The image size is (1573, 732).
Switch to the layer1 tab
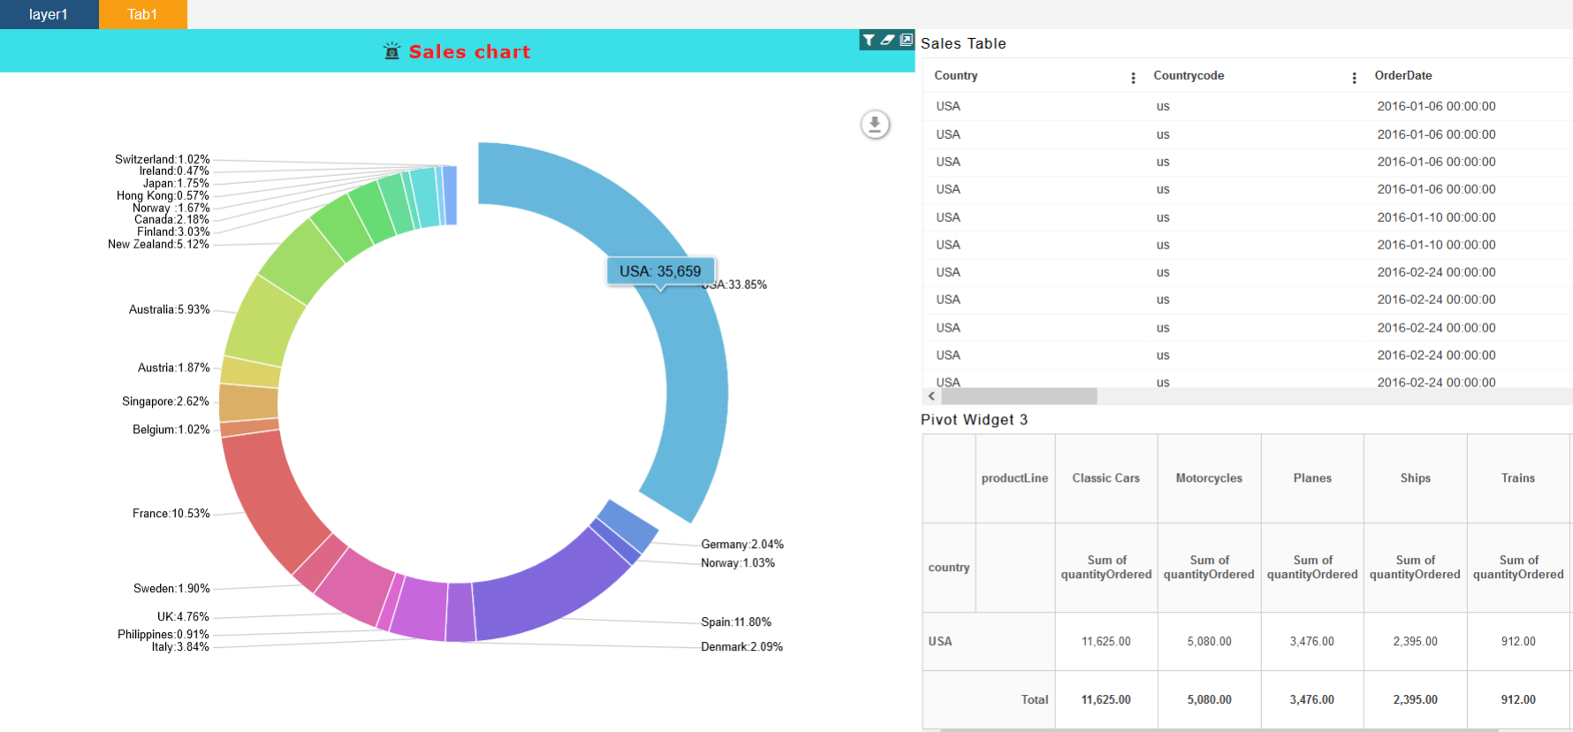49,14
